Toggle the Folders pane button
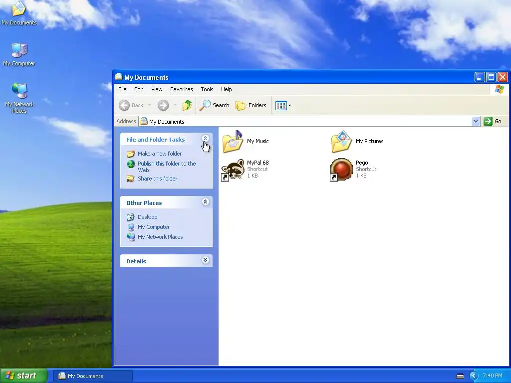 point(251,105)
